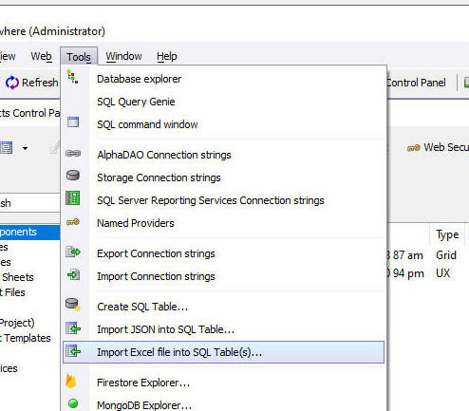Click the Storage Connection strings disk icon
The height and width of the screenshot is (411, 469).
point(73,175)
